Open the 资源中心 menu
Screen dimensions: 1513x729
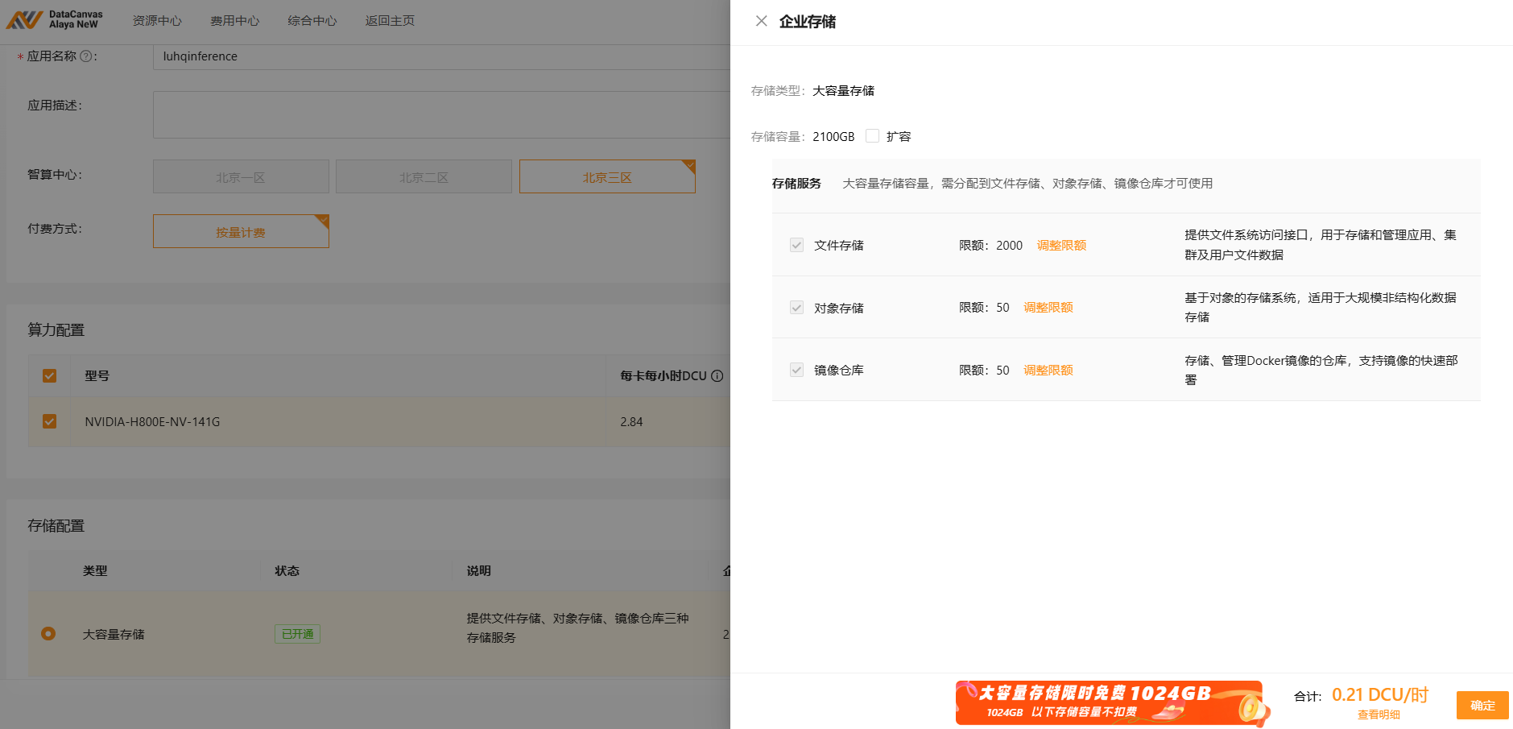tap(157, 21)
